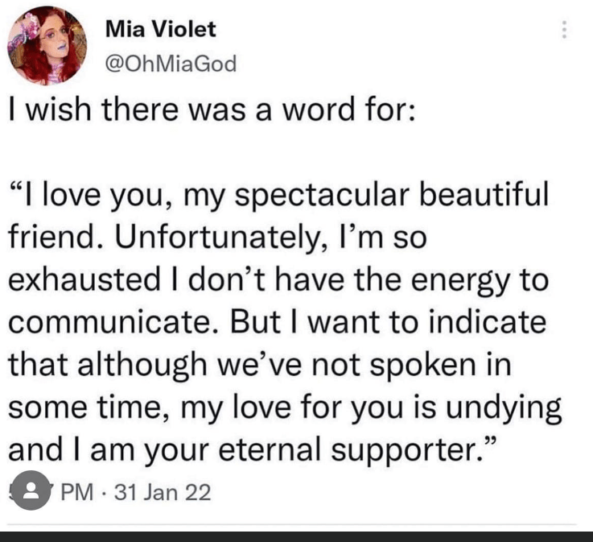Screen dimensions: 593x542
Task: Open Mia Violet's profile picture
Action: (x=47, y=45)
